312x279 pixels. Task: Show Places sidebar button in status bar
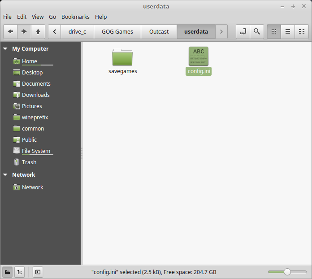coord(7,272)
